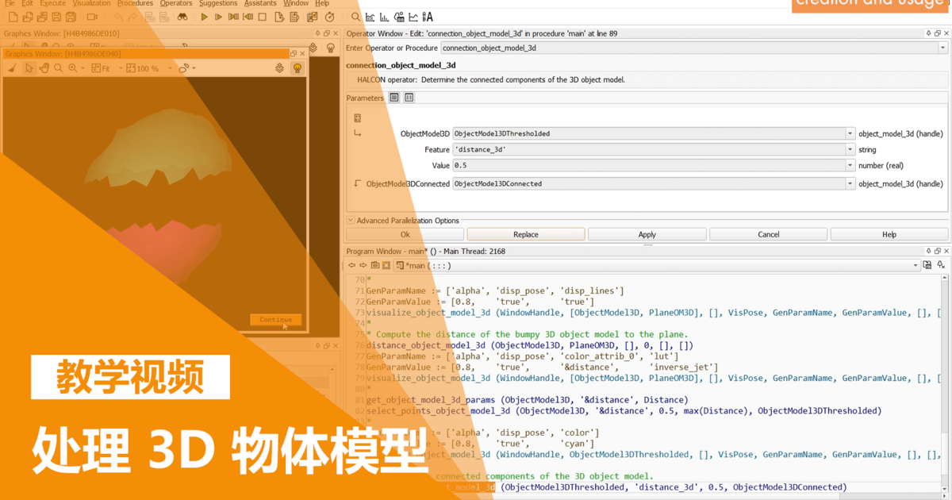This screenshot has width=952, height=500.
Task: Open ObjectModel3D parameter dropdown arrow
Action: point(850,133)
